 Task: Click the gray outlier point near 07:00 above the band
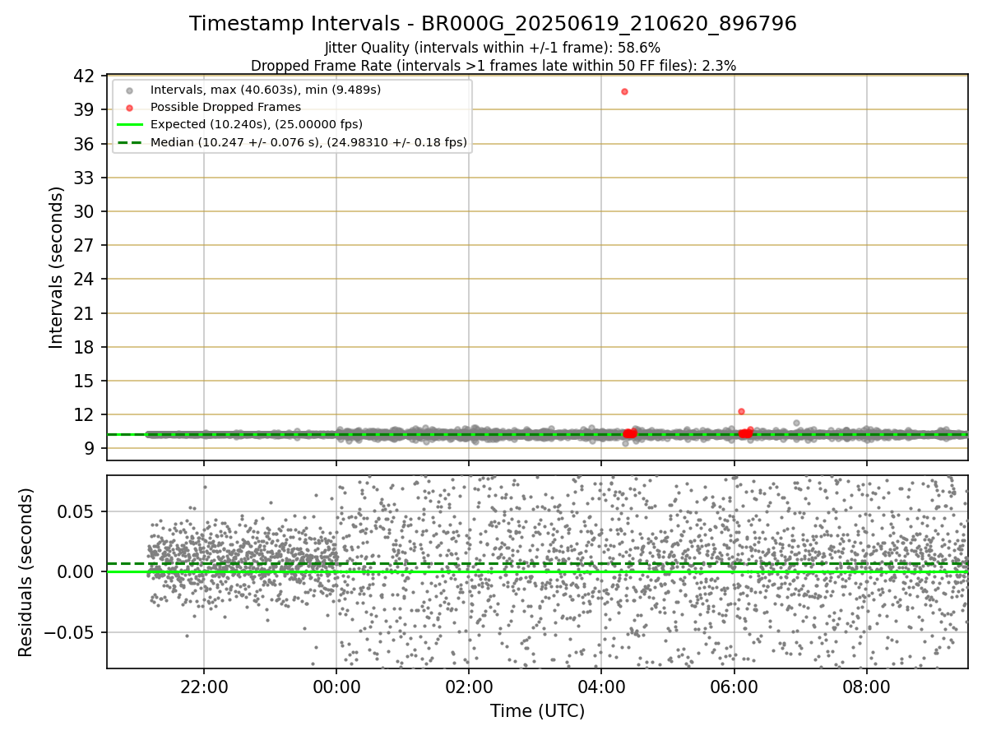tap(796, 423)
